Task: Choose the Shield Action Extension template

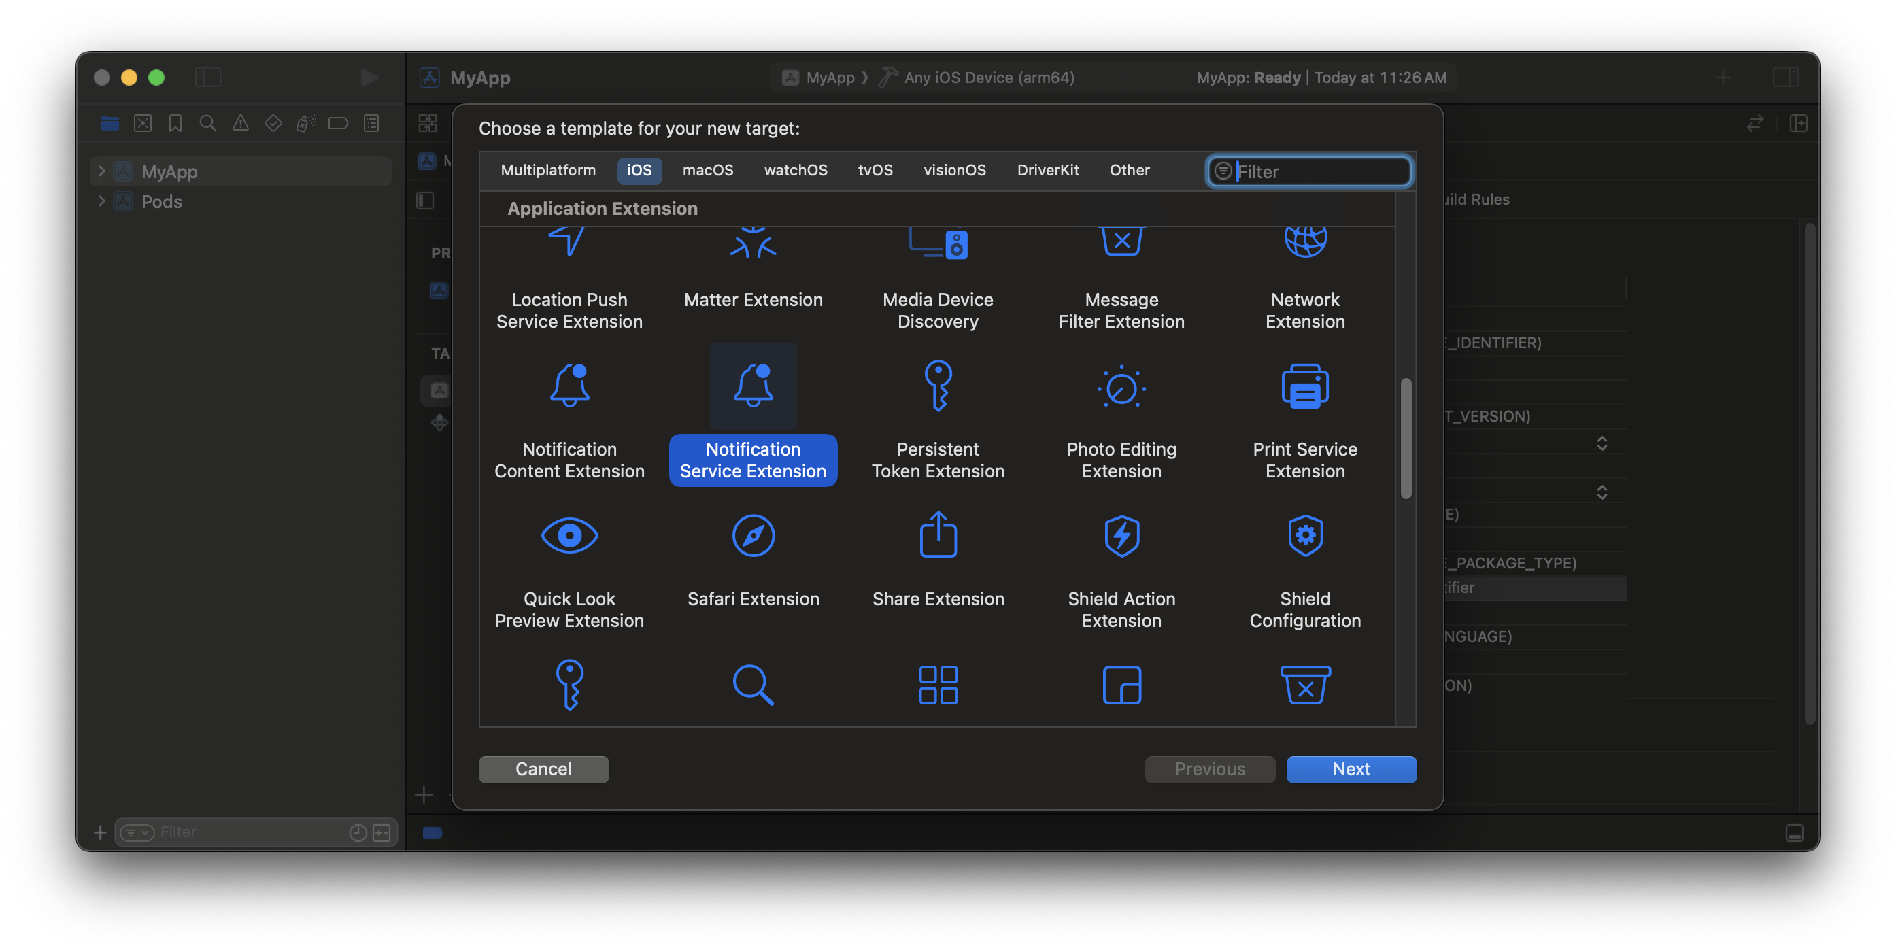Action: tap(1121, 573)
